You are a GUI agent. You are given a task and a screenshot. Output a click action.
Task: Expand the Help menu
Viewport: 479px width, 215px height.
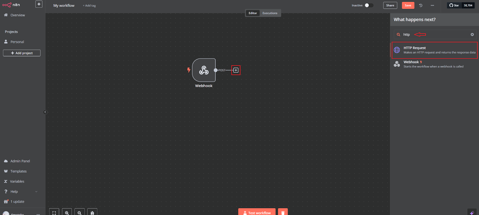pyautogui.click(x=21, y=191)
